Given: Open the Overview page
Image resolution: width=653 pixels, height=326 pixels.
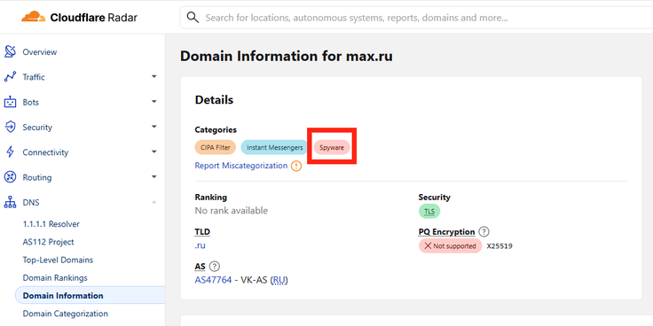Looking at the screenshot, I should click(40, 52).
